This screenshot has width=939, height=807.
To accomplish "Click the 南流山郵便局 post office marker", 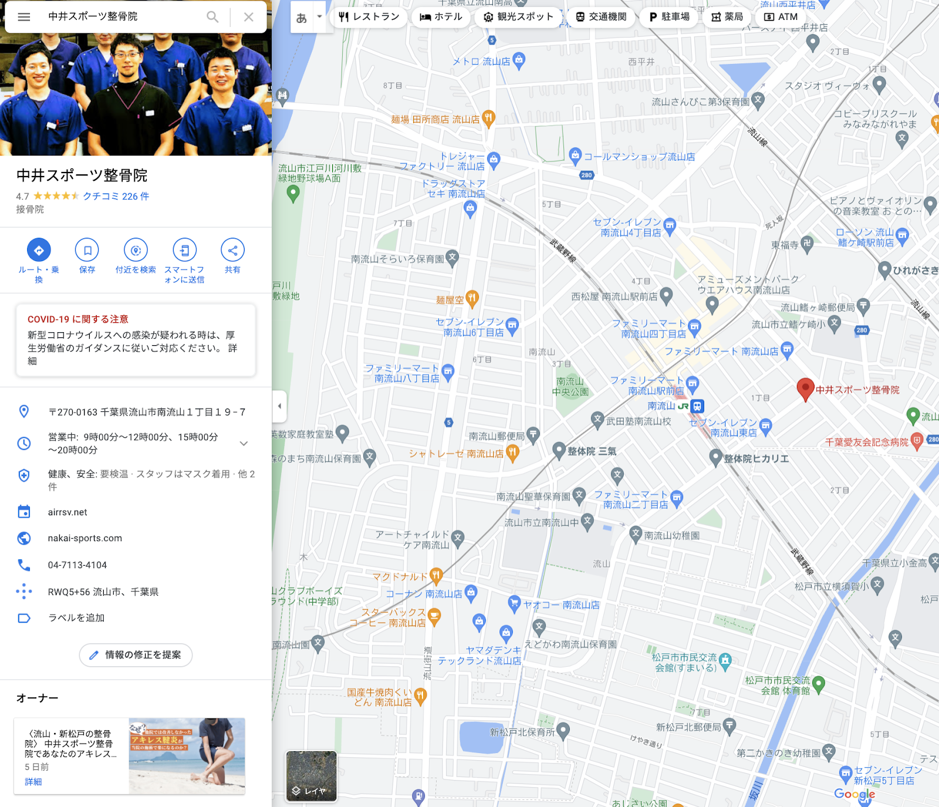I will 533,435.
